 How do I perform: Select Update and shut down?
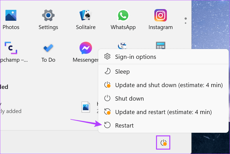pyautogui.click(x=169, y=85)
